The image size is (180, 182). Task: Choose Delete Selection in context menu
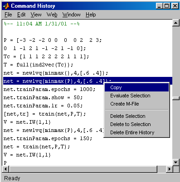pyautogui.click(x=136, y=116)
